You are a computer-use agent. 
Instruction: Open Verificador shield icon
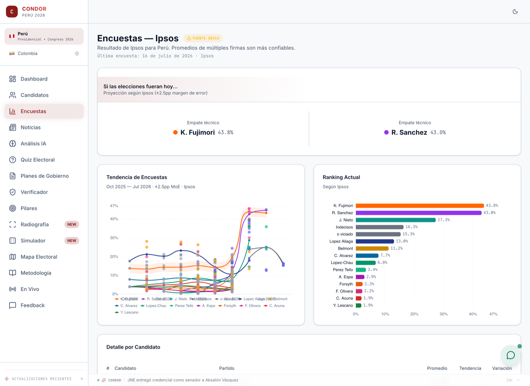point(13,192)
